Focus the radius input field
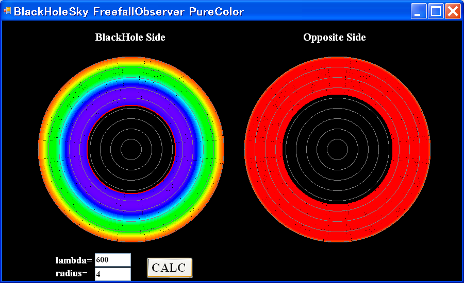The width and height of the screenshot is (464, 283). pyautogui.click(x=112, y=274)
